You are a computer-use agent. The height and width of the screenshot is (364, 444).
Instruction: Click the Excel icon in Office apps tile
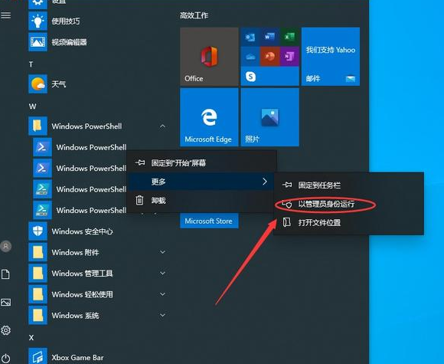(289, 37)
